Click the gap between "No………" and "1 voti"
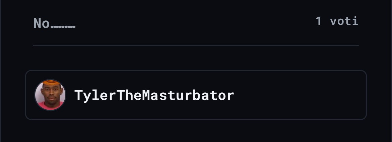Screen dimensions: 392x142 tap(195, 22)
